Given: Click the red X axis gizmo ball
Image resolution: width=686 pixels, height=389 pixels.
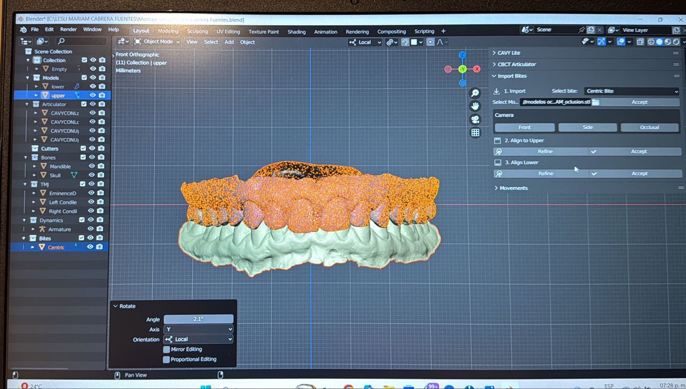Looking at the screenshot, I should [x=476, y=69].
